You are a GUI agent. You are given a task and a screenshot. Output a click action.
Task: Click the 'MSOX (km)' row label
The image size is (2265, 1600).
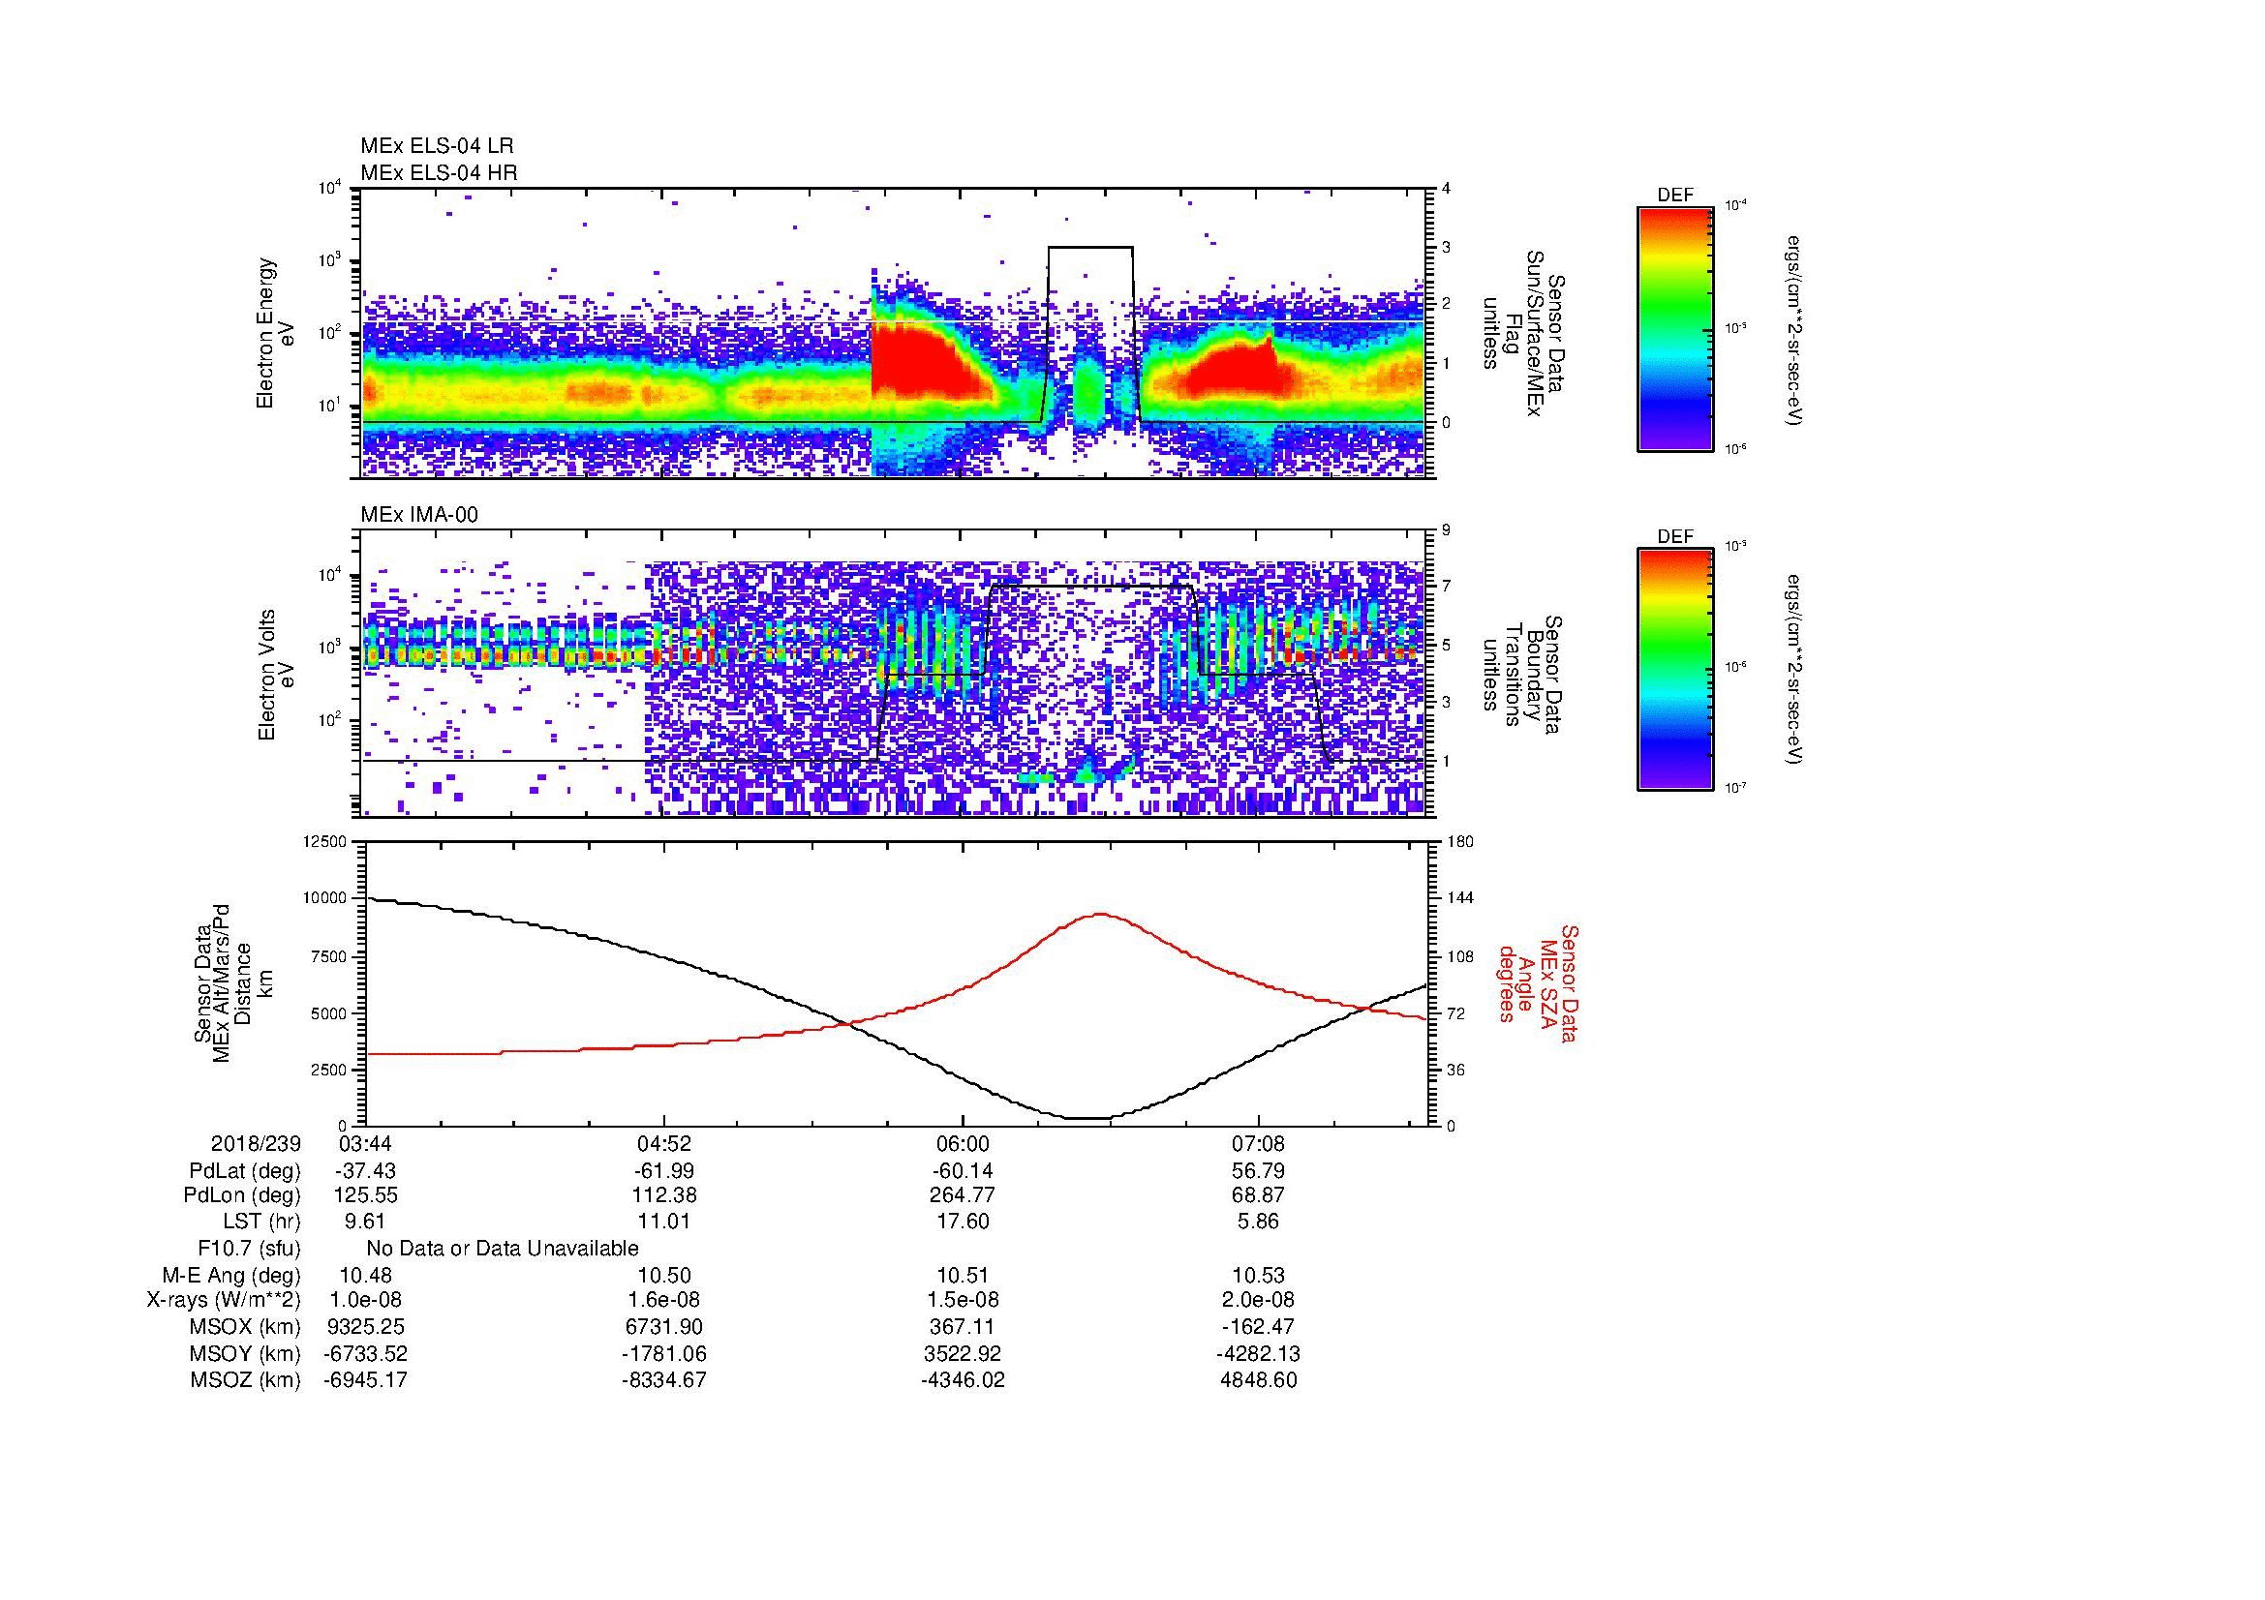pyautogui.click(x=245, y=1327)
